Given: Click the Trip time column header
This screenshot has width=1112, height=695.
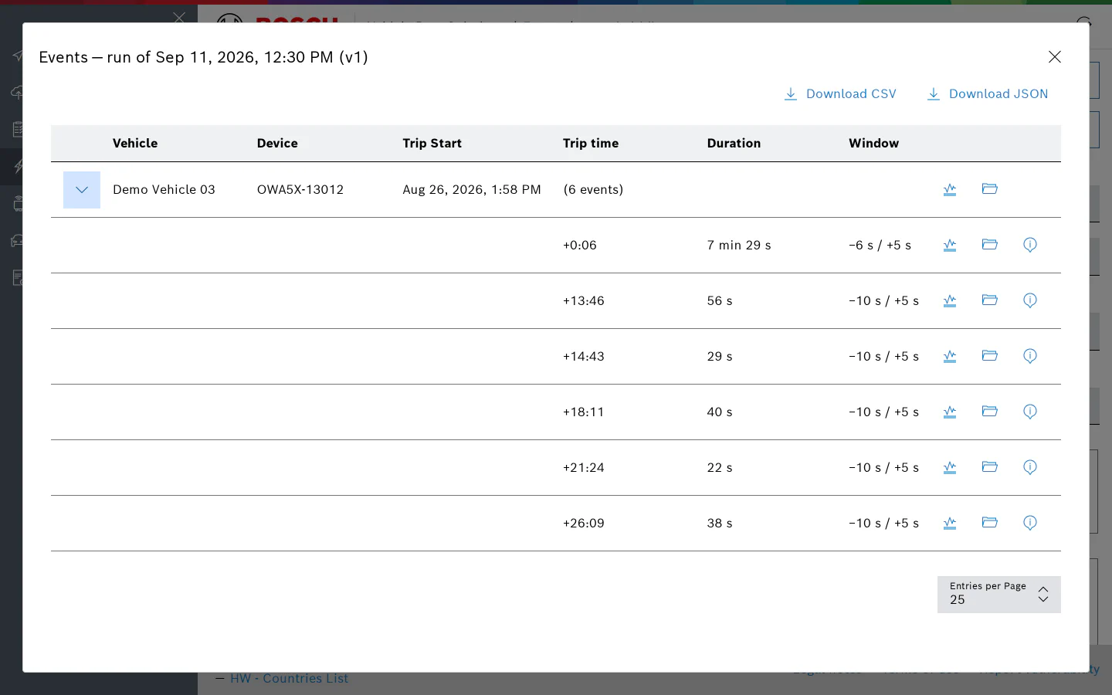Looking at the screenshot, I should tap(591, 144).
